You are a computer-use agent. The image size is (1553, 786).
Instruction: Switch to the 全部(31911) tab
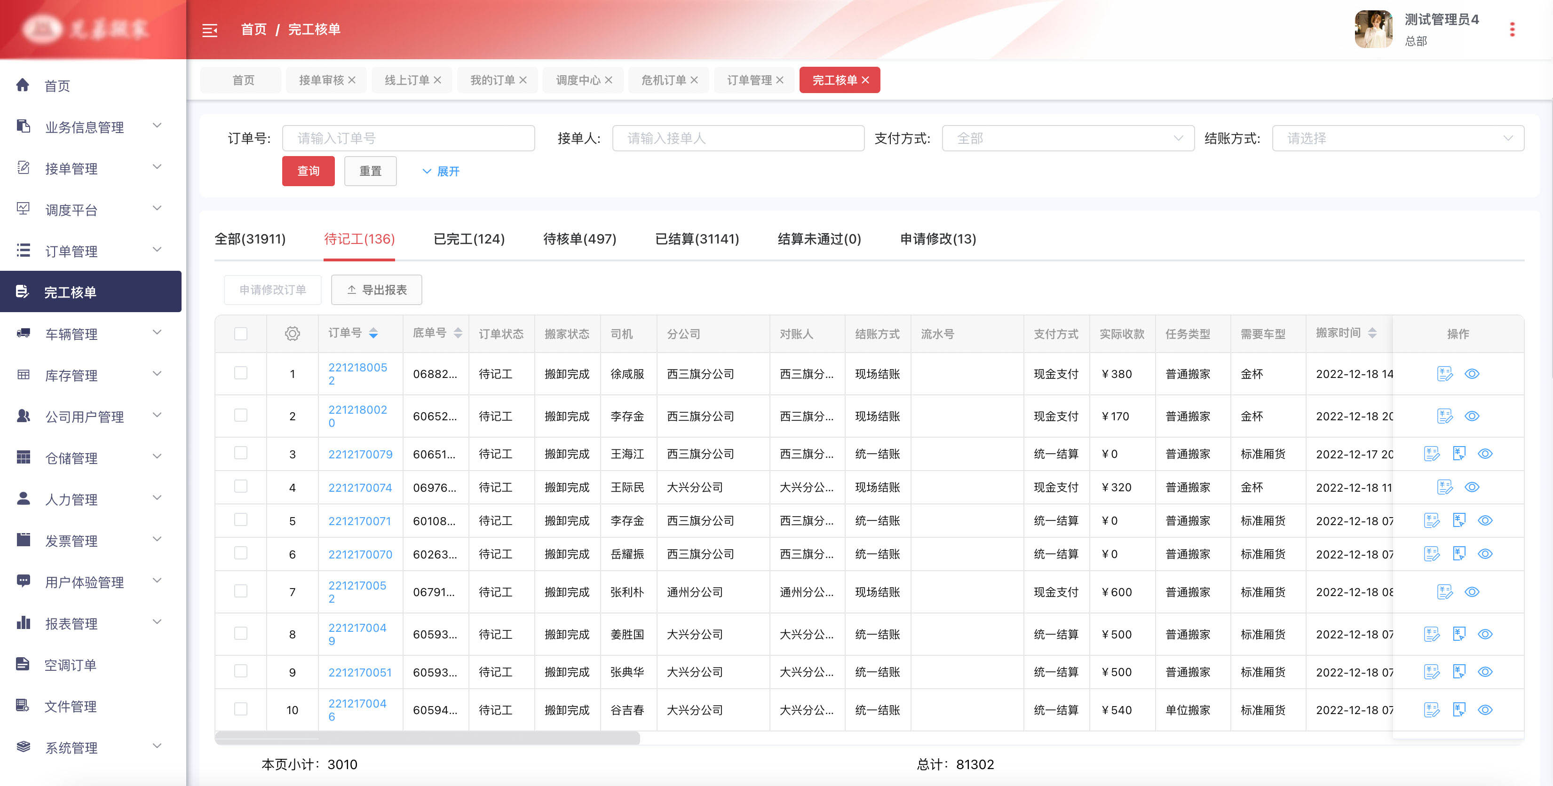click(250, 239)
